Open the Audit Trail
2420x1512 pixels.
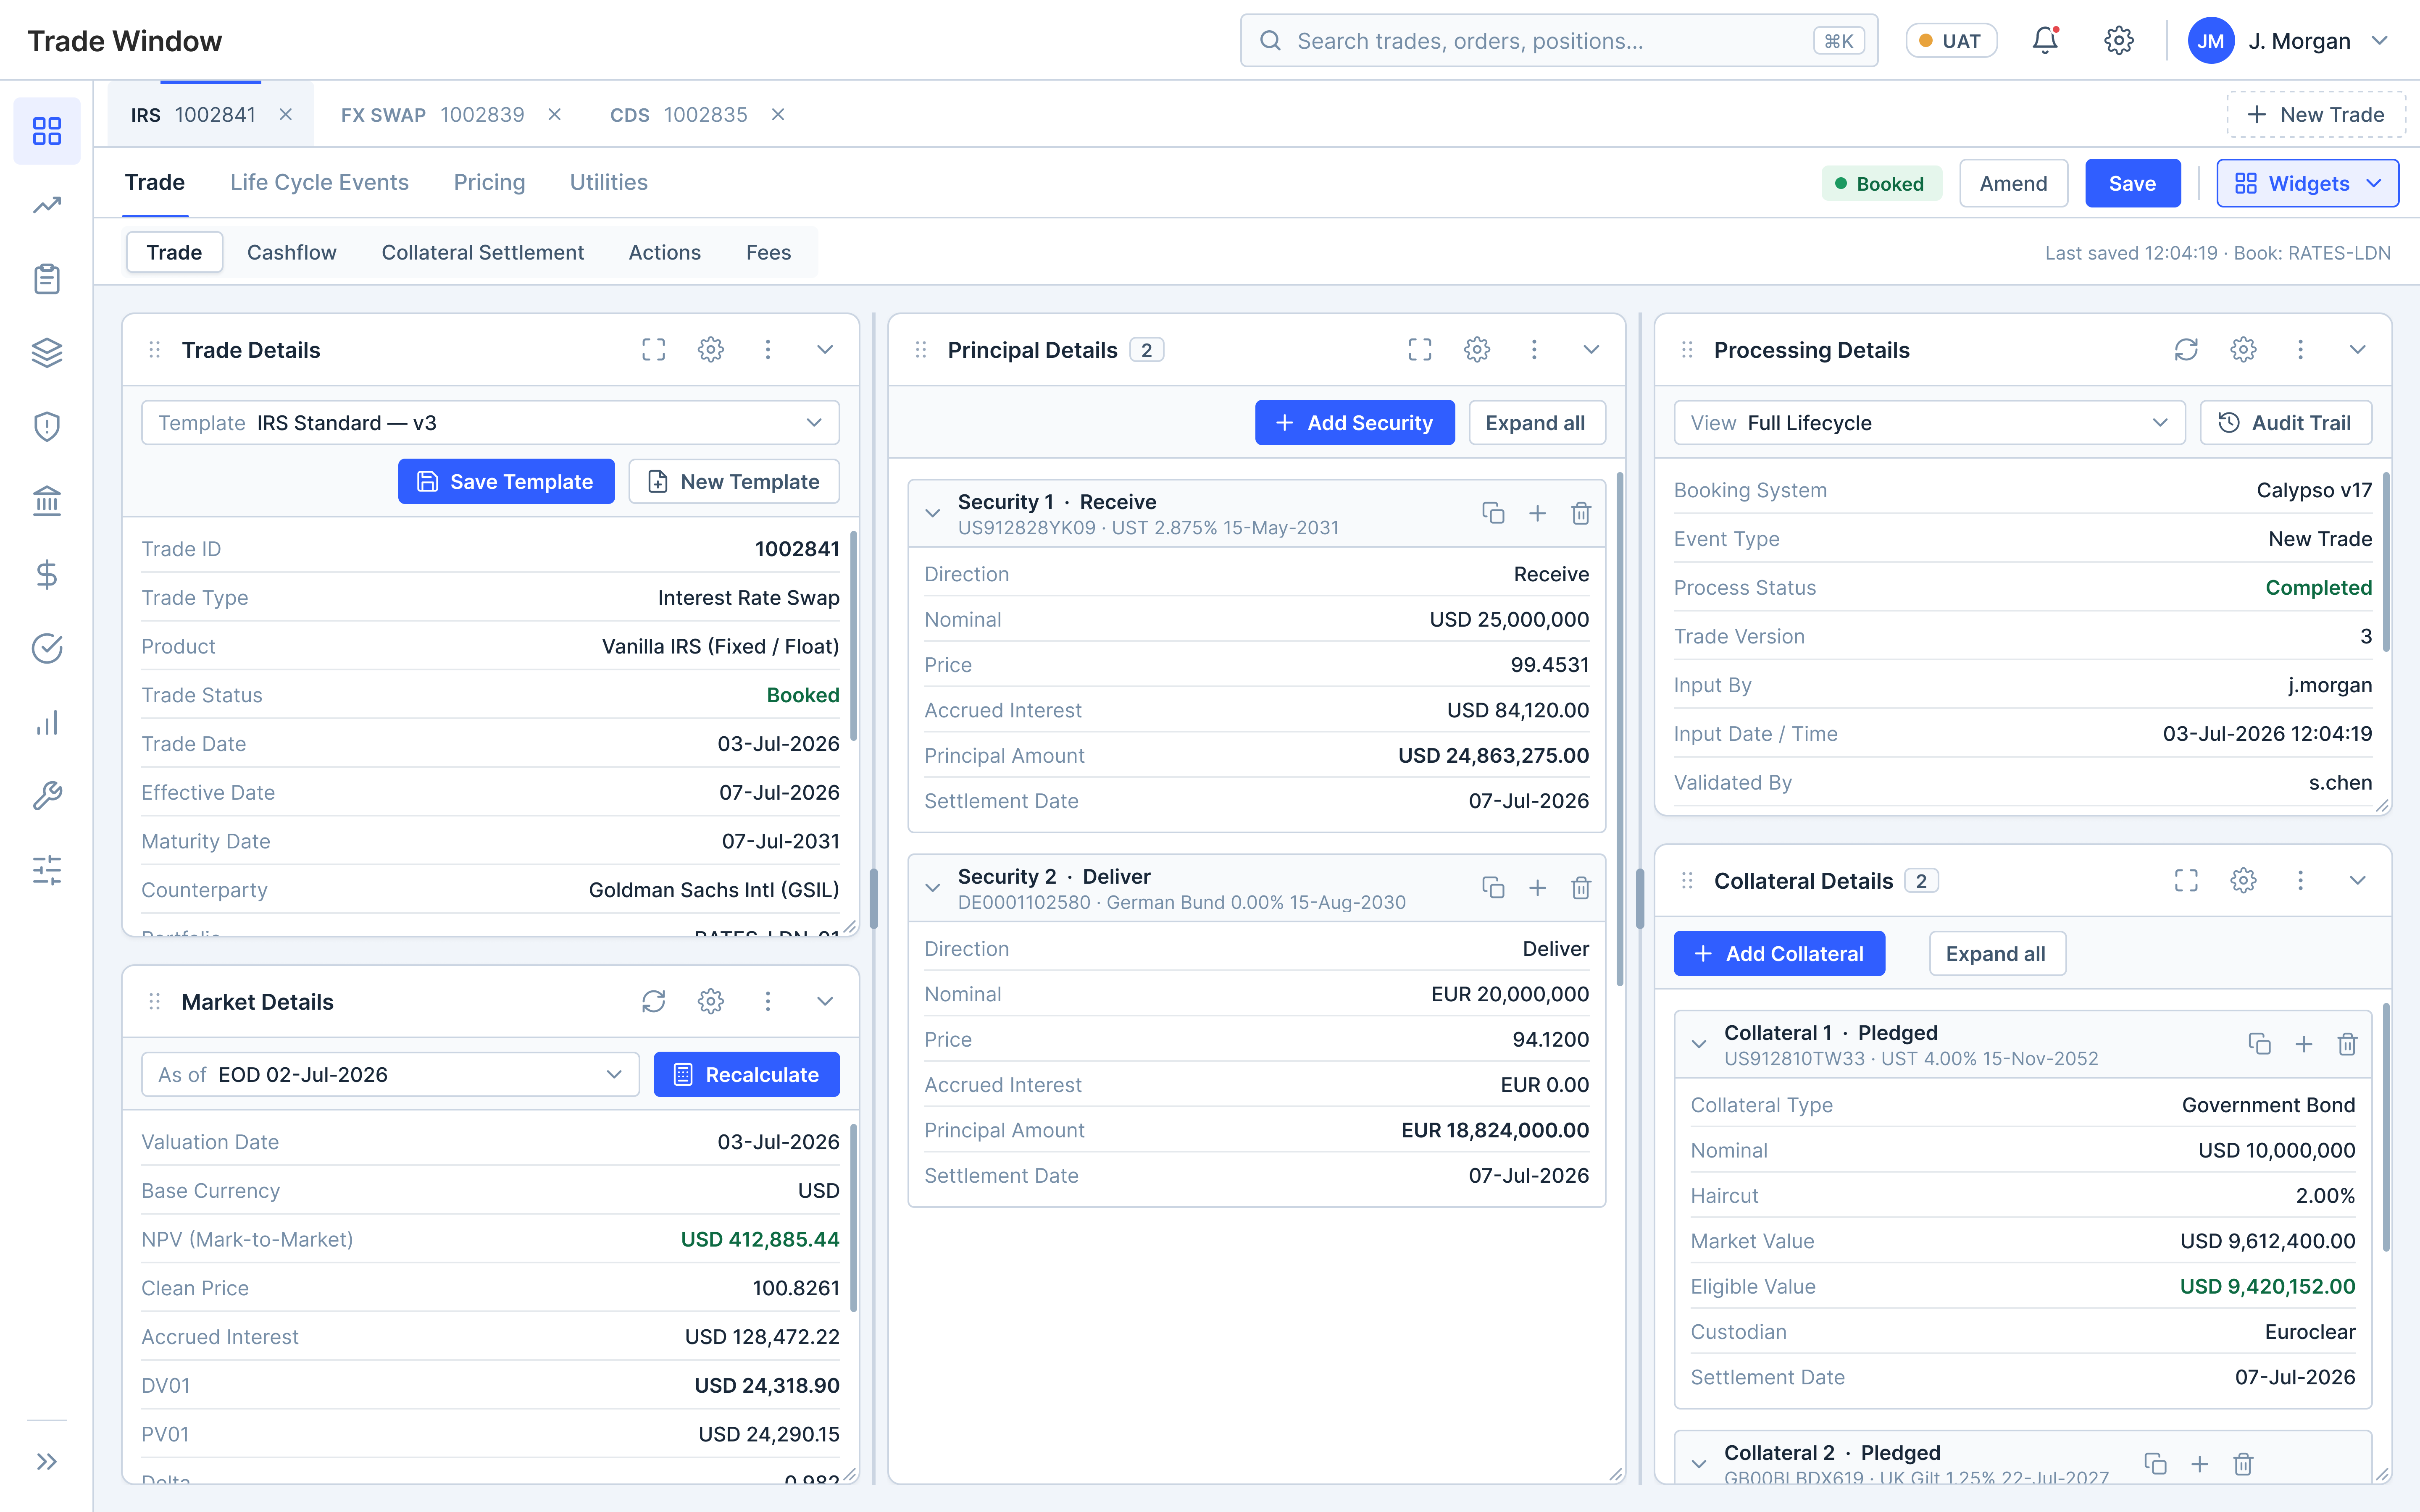coord(2285,423)
